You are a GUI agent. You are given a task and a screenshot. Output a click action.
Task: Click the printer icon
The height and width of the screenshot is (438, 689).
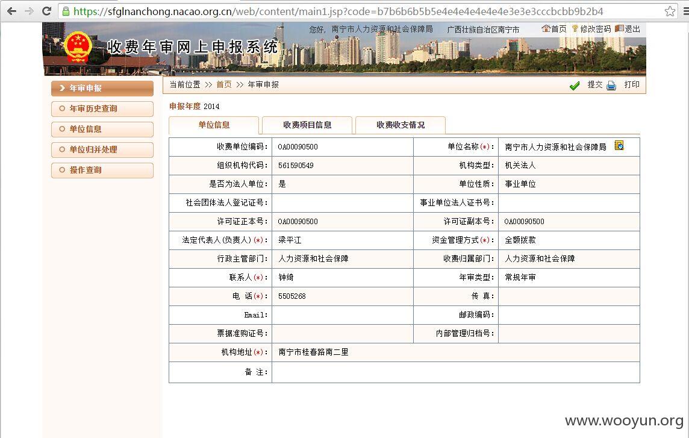tap(611, 86)
